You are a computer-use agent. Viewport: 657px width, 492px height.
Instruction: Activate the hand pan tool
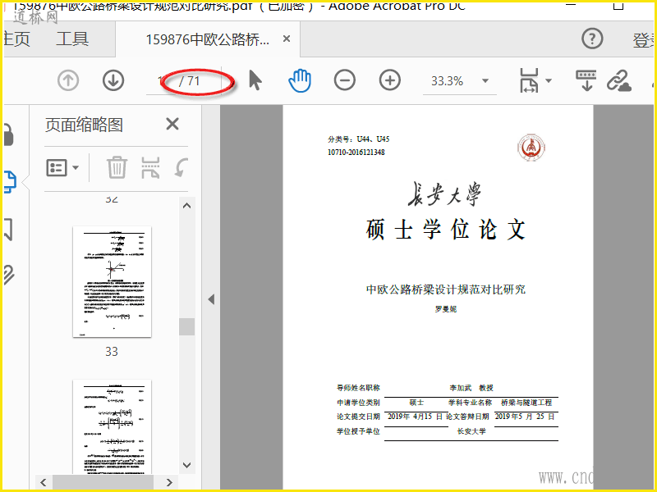[x=300, y=80]
